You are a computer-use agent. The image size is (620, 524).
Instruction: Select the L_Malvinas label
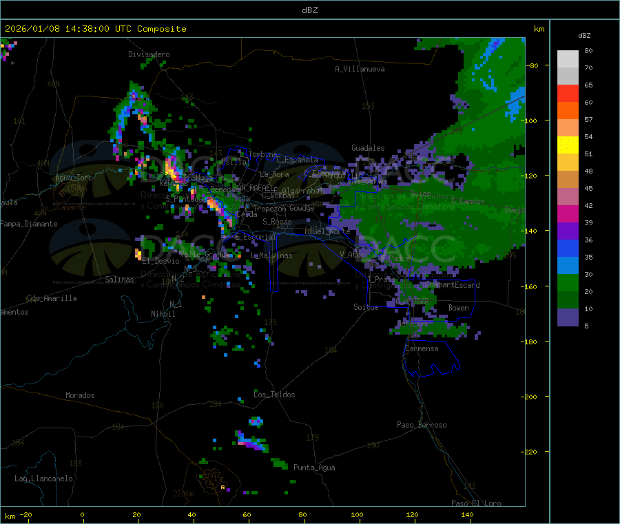271,255
